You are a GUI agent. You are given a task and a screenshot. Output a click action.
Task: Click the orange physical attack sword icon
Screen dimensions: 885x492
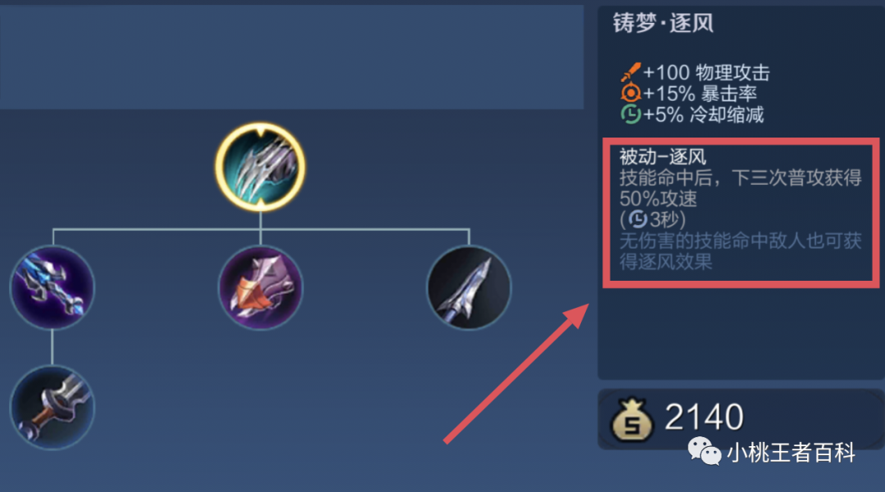[x=630, y=72]
